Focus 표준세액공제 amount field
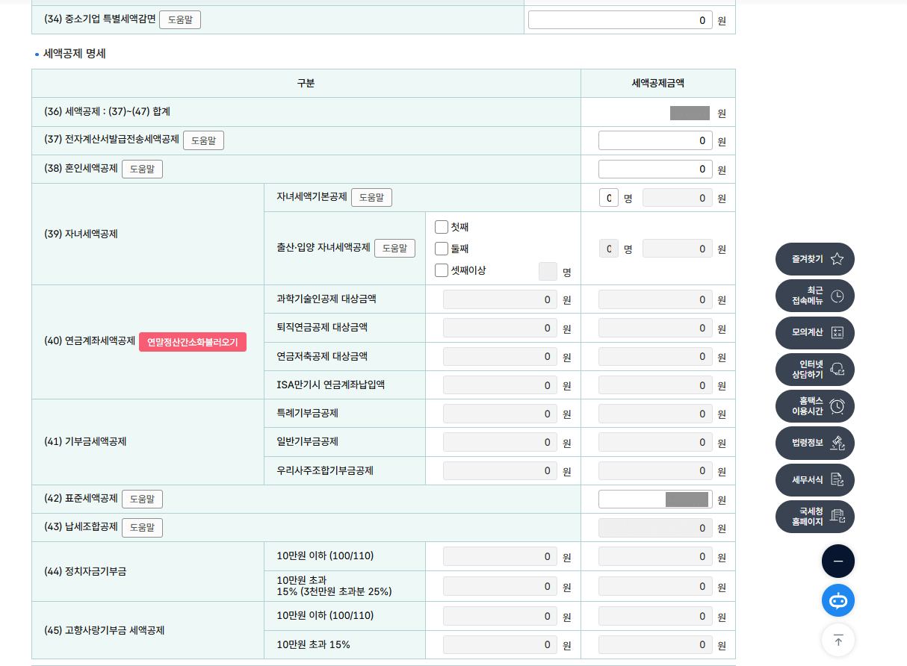Screen dimensions: 907x666 pyautogui.click(x=655, y=499)
